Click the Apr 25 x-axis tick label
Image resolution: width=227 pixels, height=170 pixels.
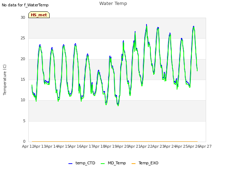coord(182,146)
